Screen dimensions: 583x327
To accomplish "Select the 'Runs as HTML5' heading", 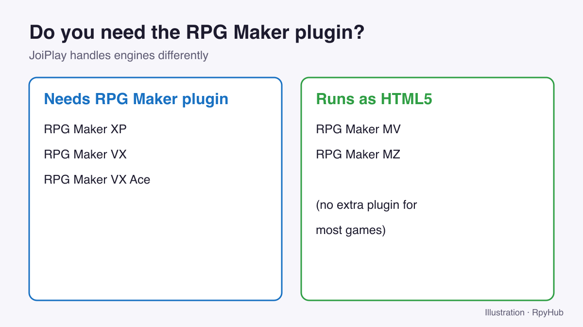I will (x=374, y=99).
